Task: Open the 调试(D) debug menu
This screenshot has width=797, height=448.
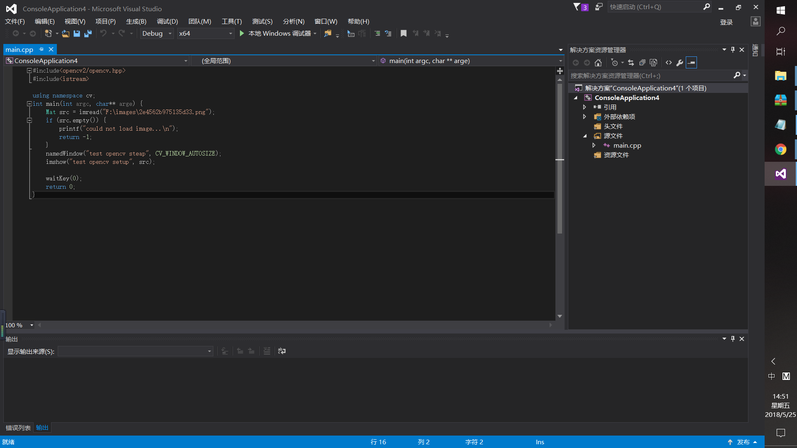Action: coord(167,22)
